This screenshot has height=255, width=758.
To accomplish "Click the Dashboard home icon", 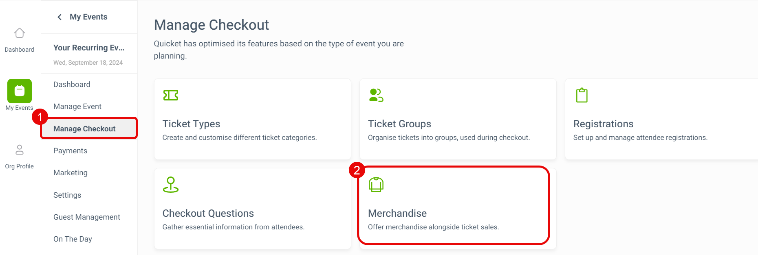I will click(x=19, y=33).
